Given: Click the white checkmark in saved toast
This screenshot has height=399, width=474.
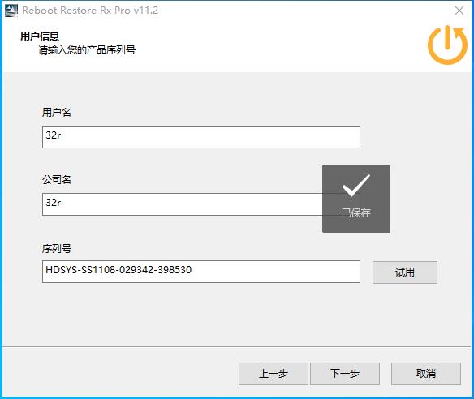Looking at the screenshot, I should (356, 185).
